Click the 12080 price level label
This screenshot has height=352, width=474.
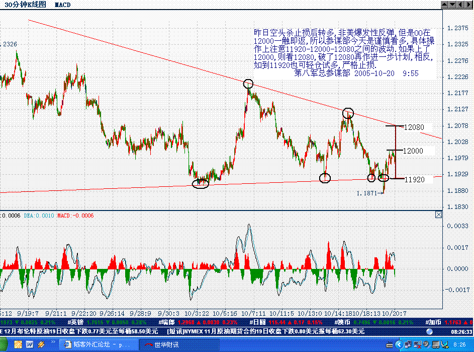point(414,127)
